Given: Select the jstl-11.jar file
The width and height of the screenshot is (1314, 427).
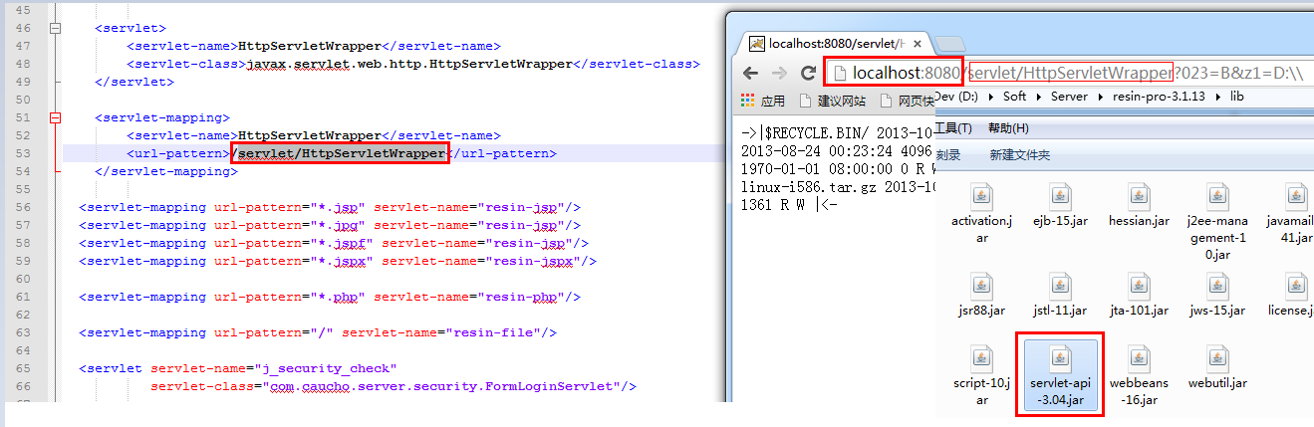Looking at the screenshot, I should click(1059, 296).
